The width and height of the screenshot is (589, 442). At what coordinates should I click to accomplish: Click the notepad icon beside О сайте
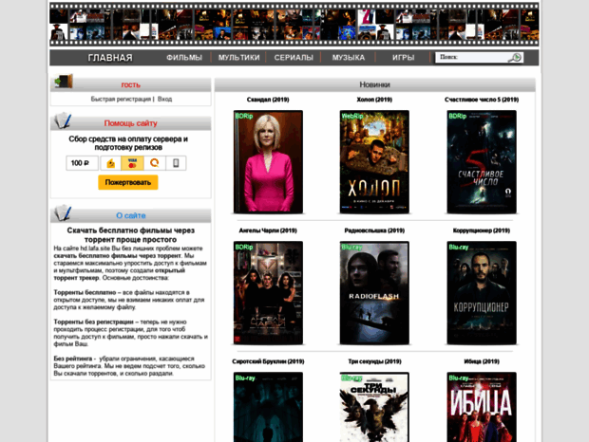click(x=63, y=213)
